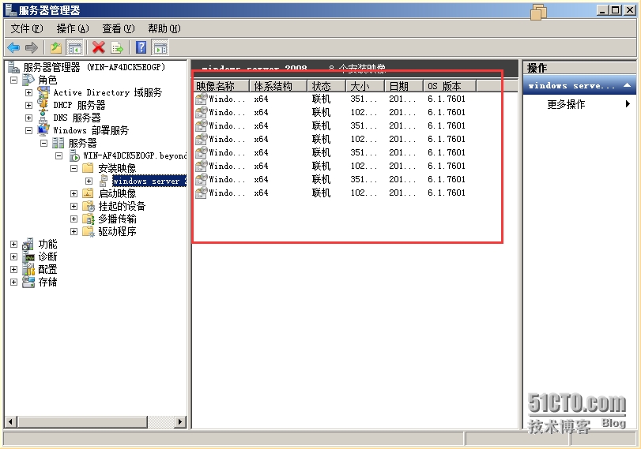Expand the 存储 tree node
Image resolution: width=641 pixels, height=449 pixels.
click(14, 282)
